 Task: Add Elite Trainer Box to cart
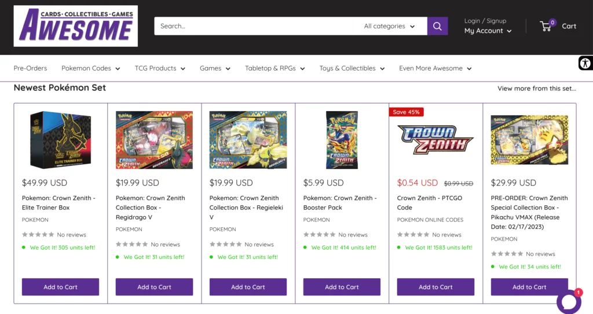[x=60, y=287]
